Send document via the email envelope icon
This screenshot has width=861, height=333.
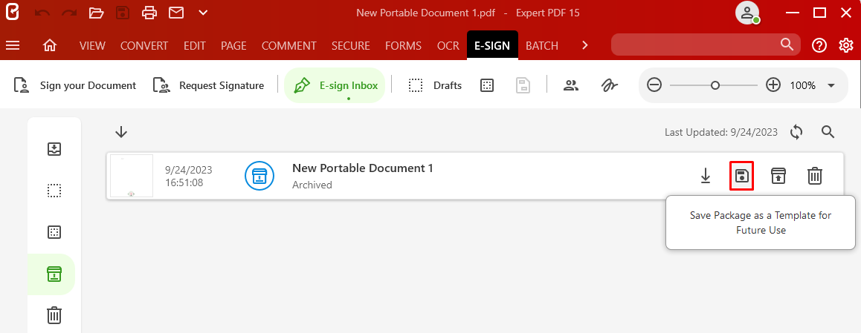tap(176, 13)
